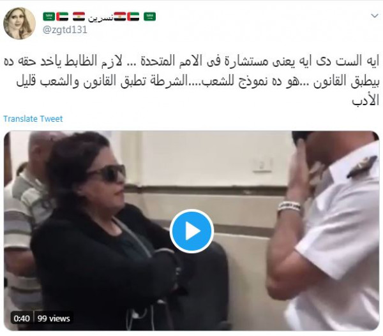Click the 99 views counter on video
Image resolution: width=383 pixels, height=336 pixels.
pyautogui.click(x=54, y=318)
